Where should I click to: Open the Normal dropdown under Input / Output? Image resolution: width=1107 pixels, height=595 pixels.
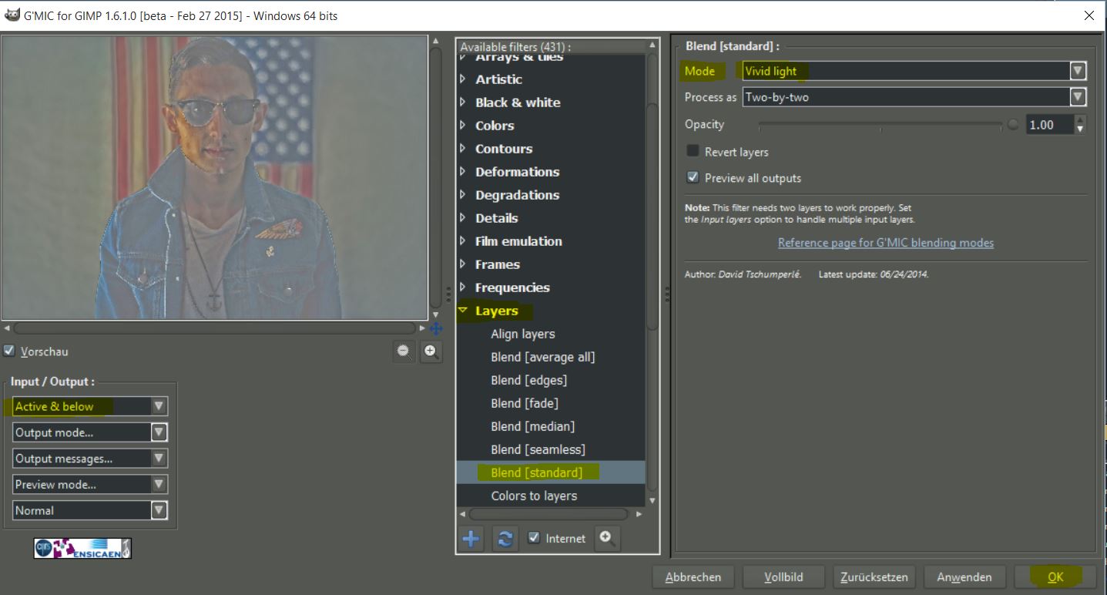click(90, 510)
